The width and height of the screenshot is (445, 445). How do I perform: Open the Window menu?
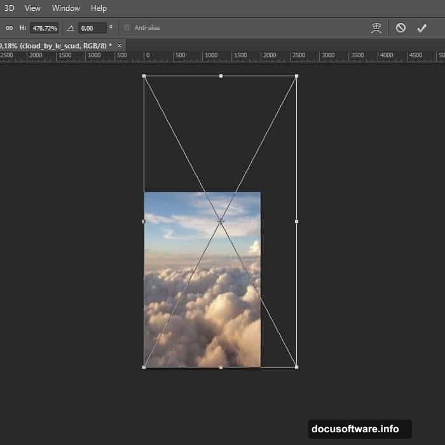click(x=66, y=8)
